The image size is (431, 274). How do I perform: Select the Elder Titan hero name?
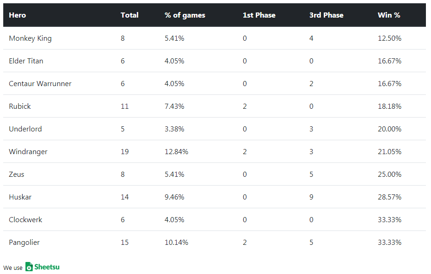[26, 61]
